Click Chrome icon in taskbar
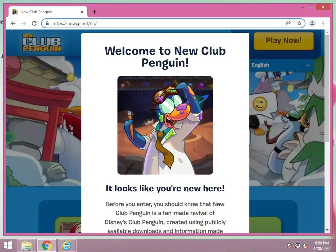This screenshot has width=336, height=252. (47, 245)
